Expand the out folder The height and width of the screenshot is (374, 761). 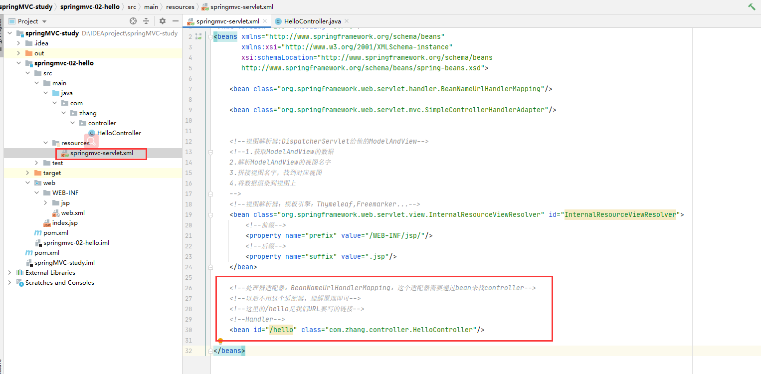[x=18, y=53]
